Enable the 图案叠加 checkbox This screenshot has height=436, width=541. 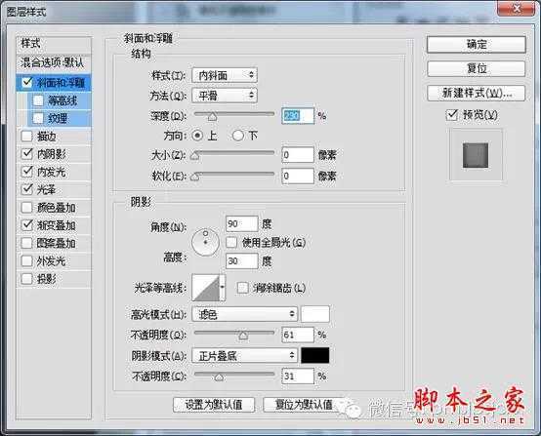coord(27,243)
